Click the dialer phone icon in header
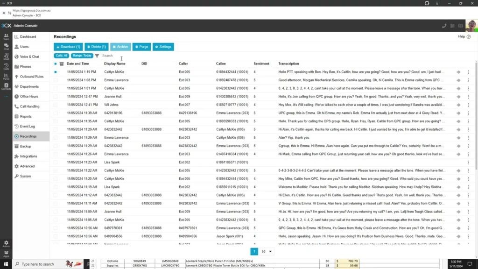Screen dimensions: 478x269 (x=444, y=26)
